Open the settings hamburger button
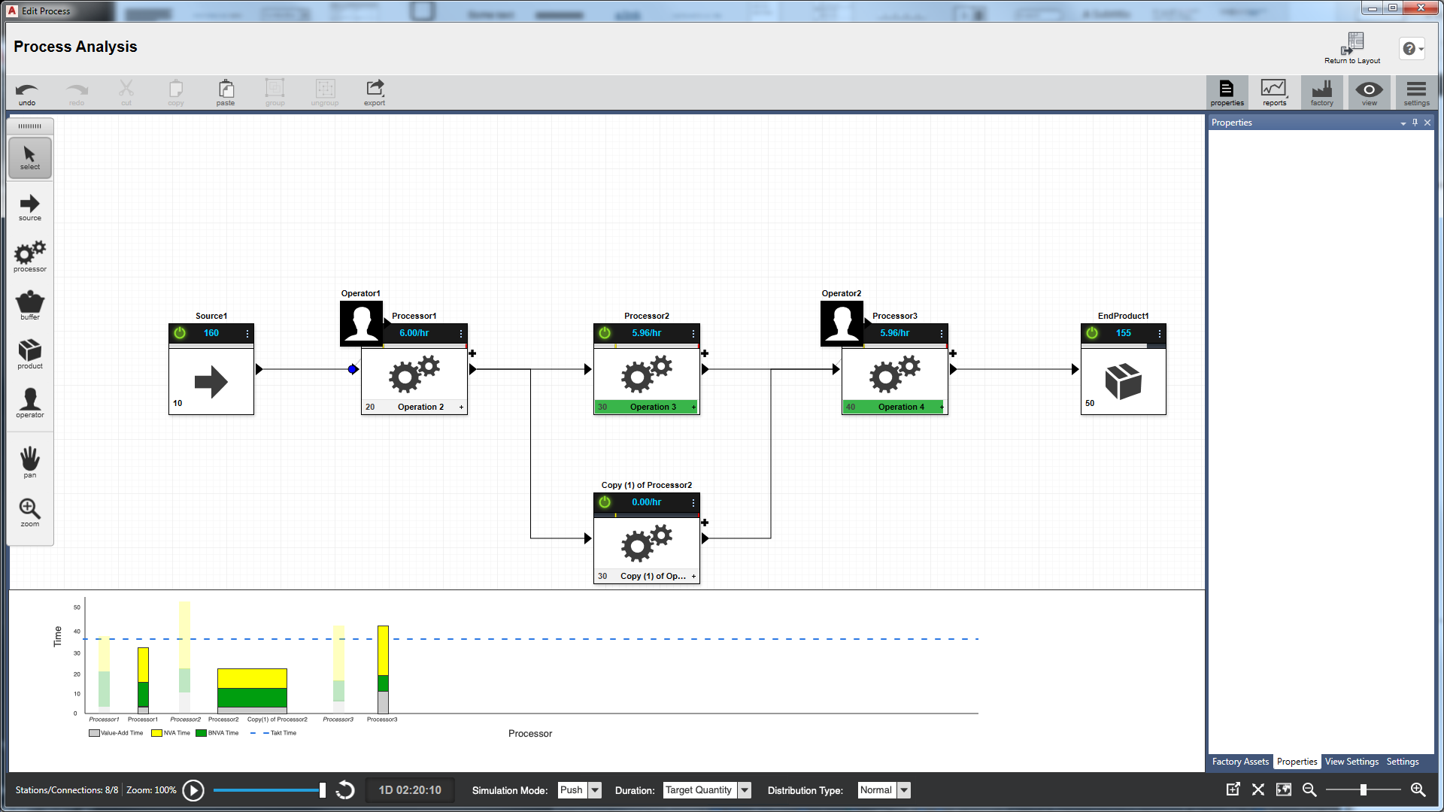Screen dimensions: 1444x812 click(1416, 93)
